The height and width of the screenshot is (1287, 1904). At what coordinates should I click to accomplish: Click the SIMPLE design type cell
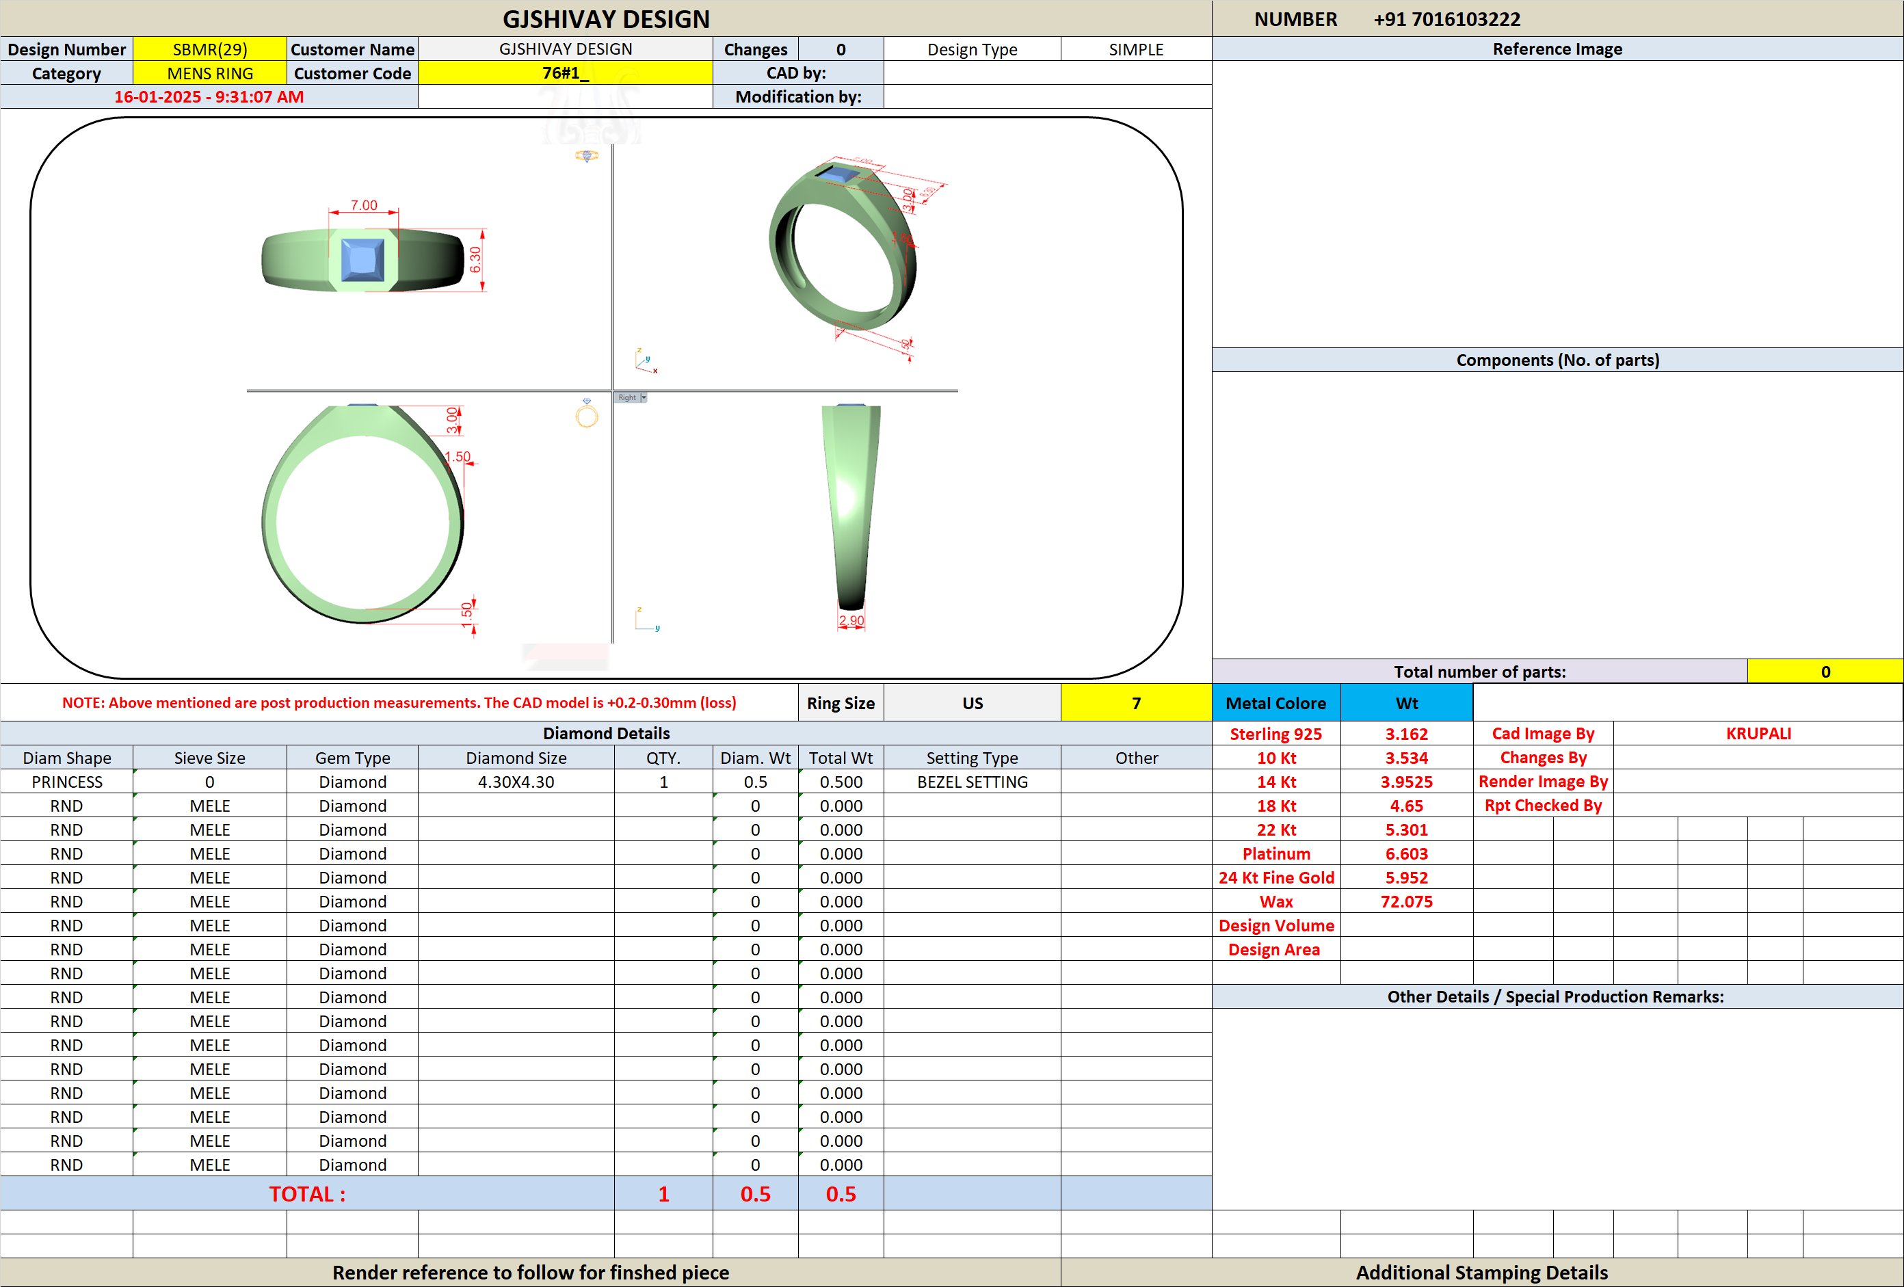pyautogui.click(x=1137, y=49)
